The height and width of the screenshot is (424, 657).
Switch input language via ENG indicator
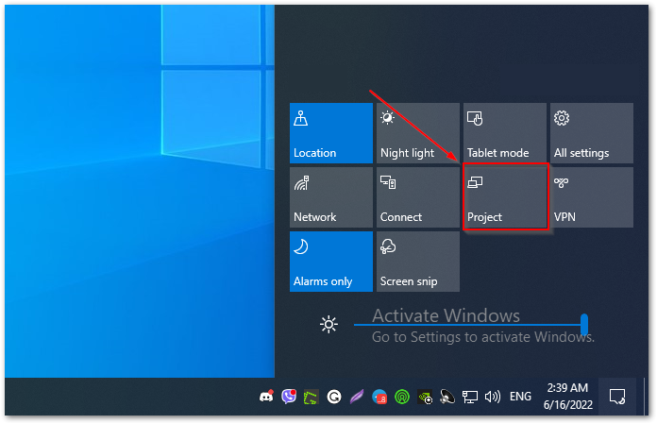coord(520,397)
